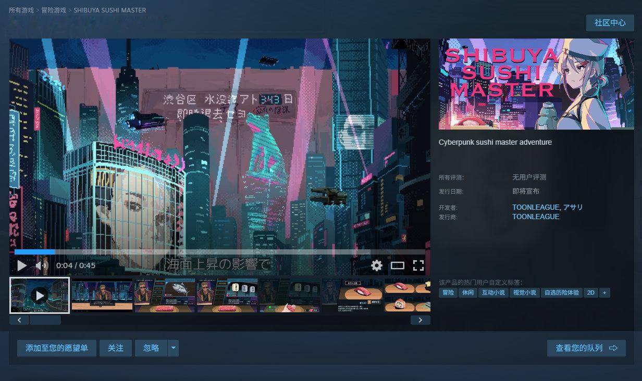Go to 所有游戏 breadcrumb
Screen dimensions: 642x381
[x=21, y=10]
